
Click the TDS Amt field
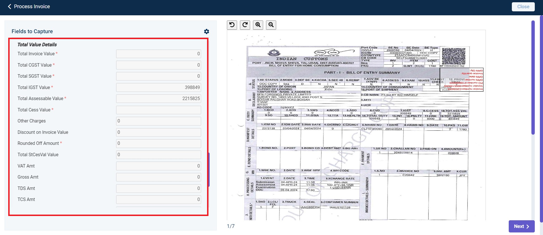(x=159, y=188)
